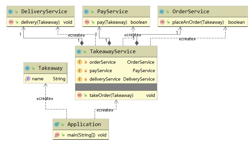Click the Takeaway class icon
The image size is (252, 144).
pos(27,68)
